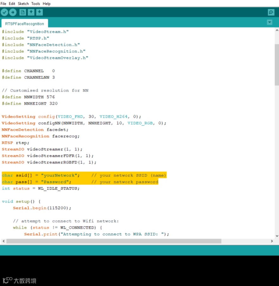Click the #include "VideoStream.h" line
The width and height of the screenshot is (279, 286).
[x=35, y=32]
